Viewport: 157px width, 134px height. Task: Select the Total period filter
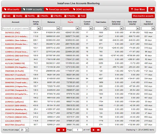(82, 16)
